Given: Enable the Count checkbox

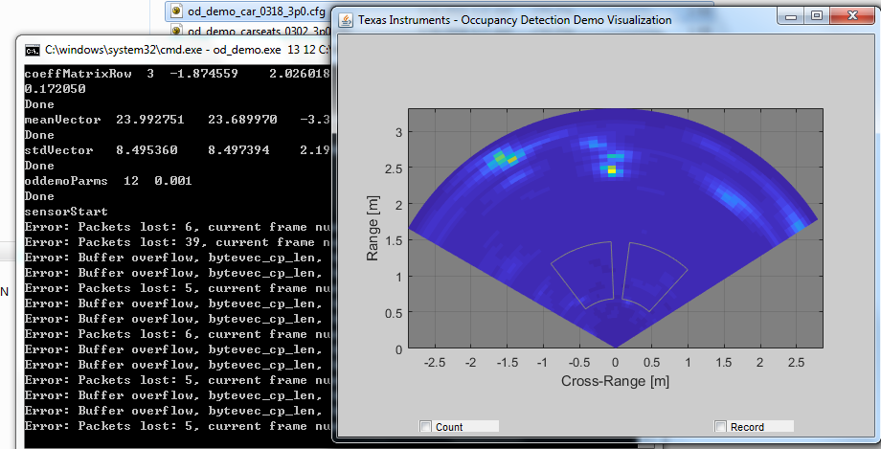Looking at the screenshot, I should pyautogui.click(x=425, y=427).
